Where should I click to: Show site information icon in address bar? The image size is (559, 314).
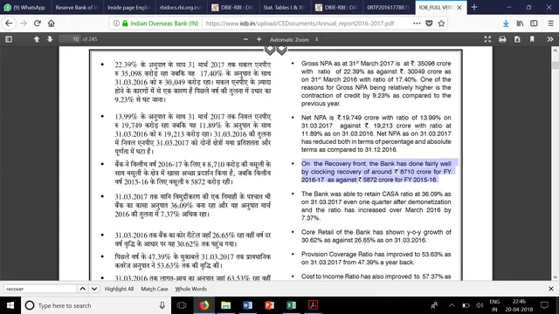tap(116, 24)
